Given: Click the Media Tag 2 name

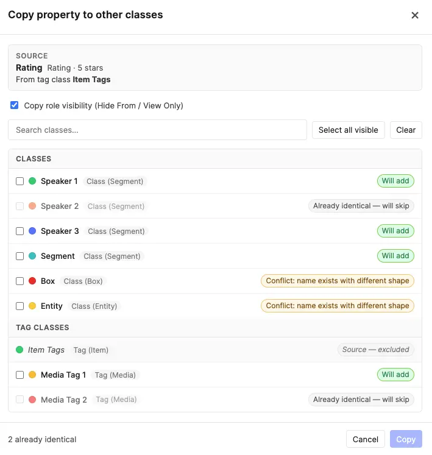Looking at the screenshot, I should pyautogui.click(x=64, y=400).
